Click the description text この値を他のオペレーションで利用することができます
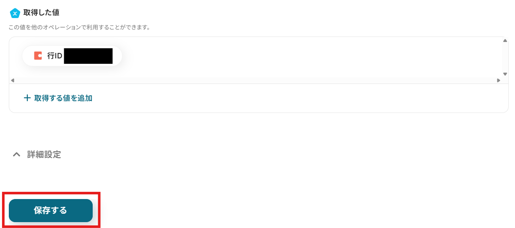515x228 pixels. 80,28
